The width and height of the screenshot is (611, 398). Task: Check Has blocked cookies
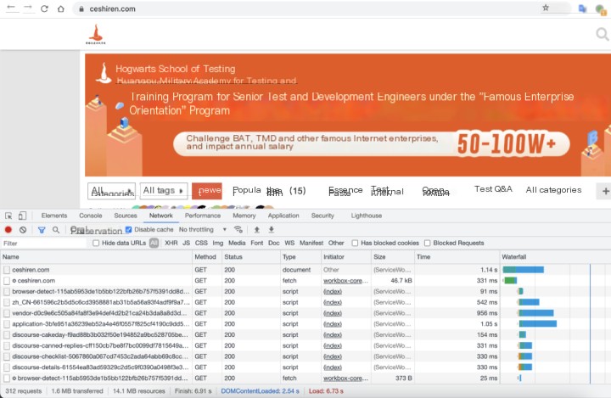click(355, 243)
